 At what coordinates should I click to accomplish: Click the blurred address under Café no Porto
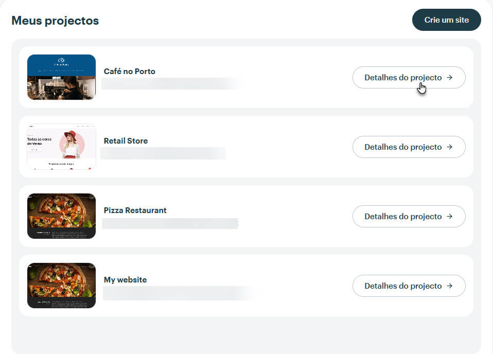173,84
